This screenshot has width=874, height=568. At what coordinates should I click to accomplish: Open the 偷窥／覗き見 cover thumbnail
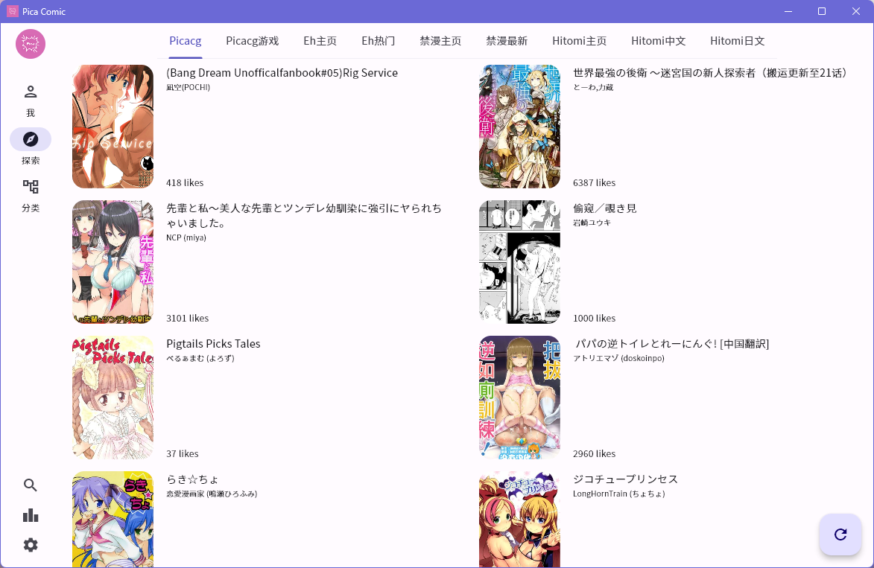pyautogui.click(x=519, y=262)
